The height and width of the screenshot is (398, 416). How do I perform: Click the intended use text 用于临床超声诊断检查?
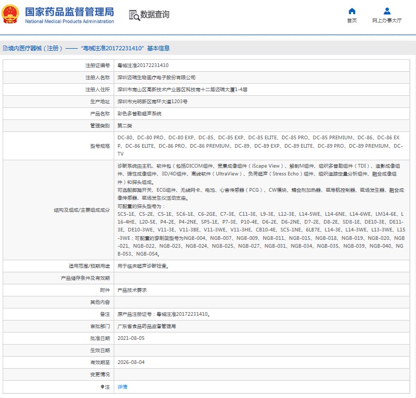point(143,266)
